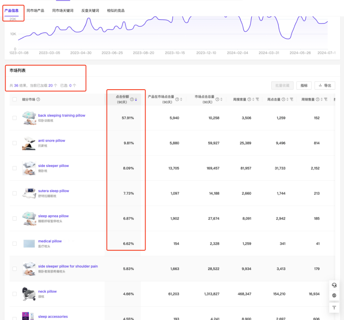Open filter funnel for 周搜索量 column

click(x=258, y=99)
